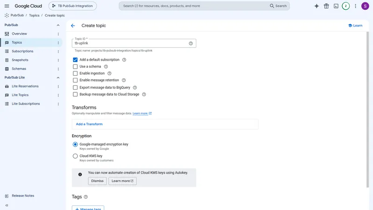The width and height of the screenshot is (373, 210).
Task: Open notifications badge showing 2
Action: pyautogui.click(x=345, y=6)
